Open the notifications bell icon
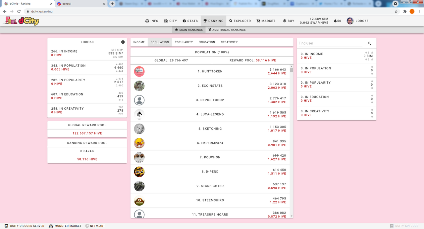The image size is (424, 229). tap(335, 21)
